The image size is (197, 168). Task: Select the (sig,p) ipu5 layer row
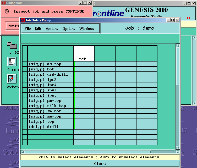(50, 95)
